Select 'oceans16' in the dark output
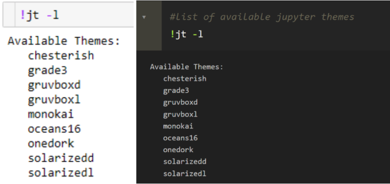Screen dimensions: 390x184 pos(180,138)
